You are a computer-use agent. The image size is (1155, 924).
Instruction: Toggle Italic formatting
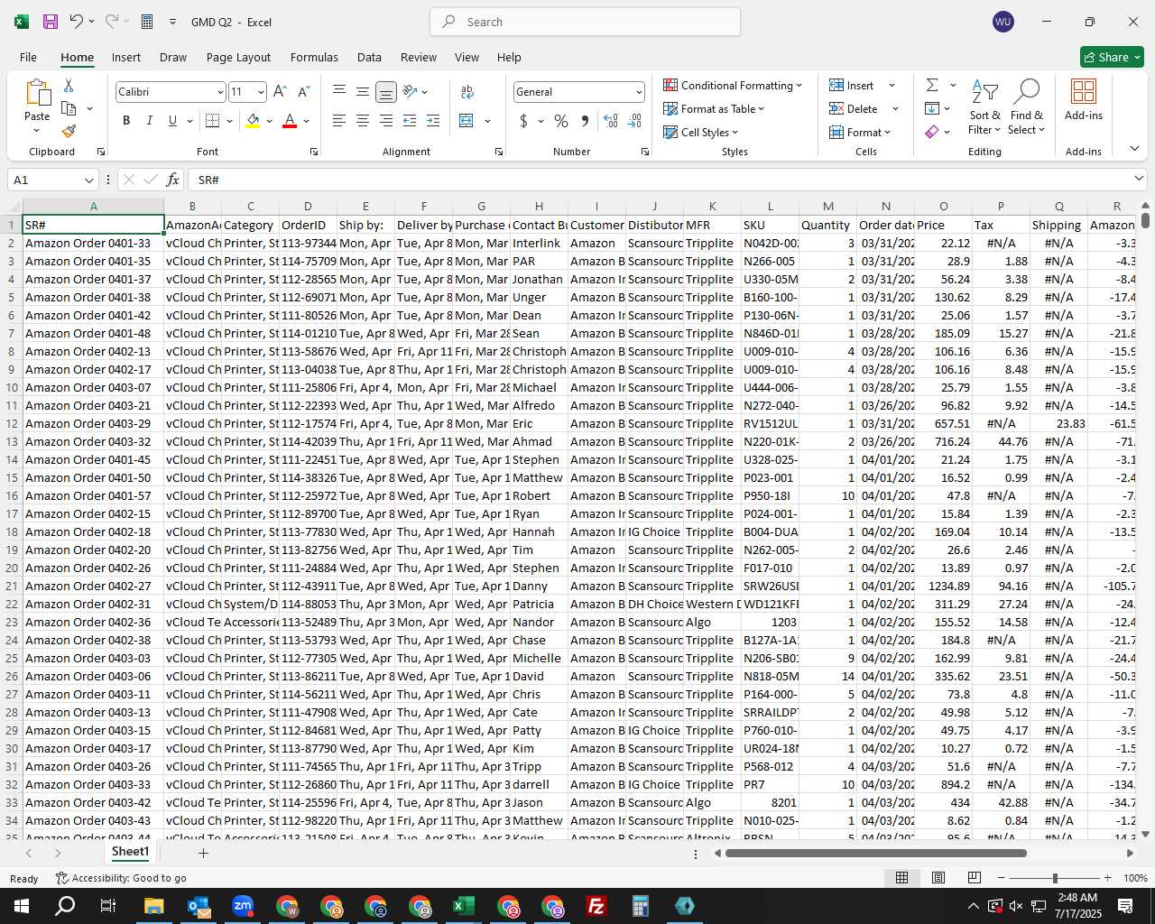pos(150,121)
